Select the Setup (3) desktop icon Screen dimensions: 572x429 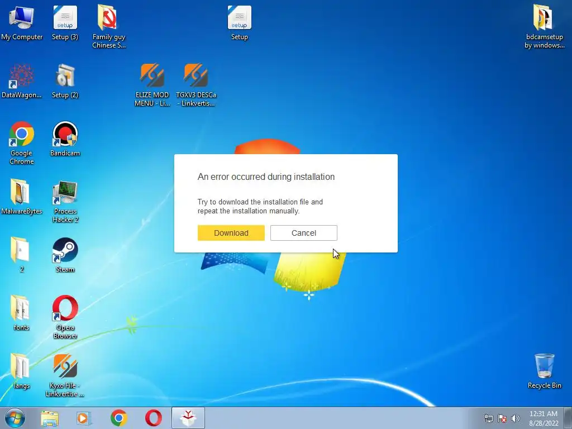65,22
